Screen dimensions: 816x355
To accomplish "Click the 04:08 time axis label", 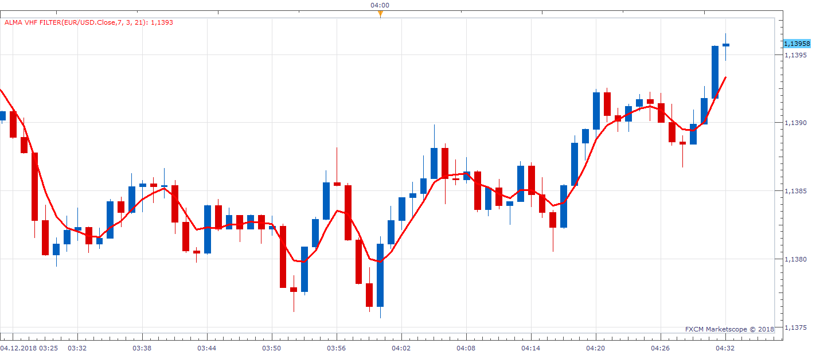I will [x=466, y=348].
